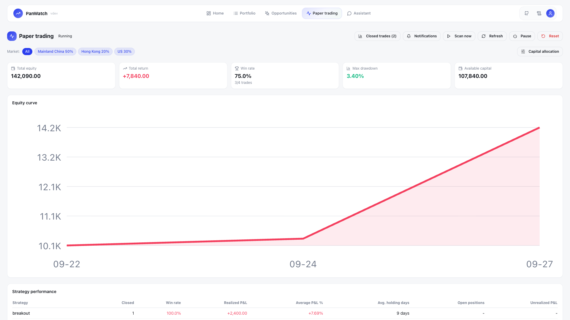The image size is (570, 320).
Task: Open the Portfolio nav item
Action: tap(244, 13)
